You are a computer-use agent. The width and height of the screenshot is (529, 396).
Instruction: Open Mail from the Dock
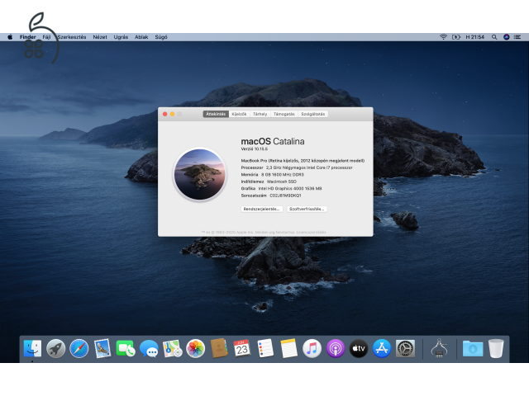[x=102, y=348]
